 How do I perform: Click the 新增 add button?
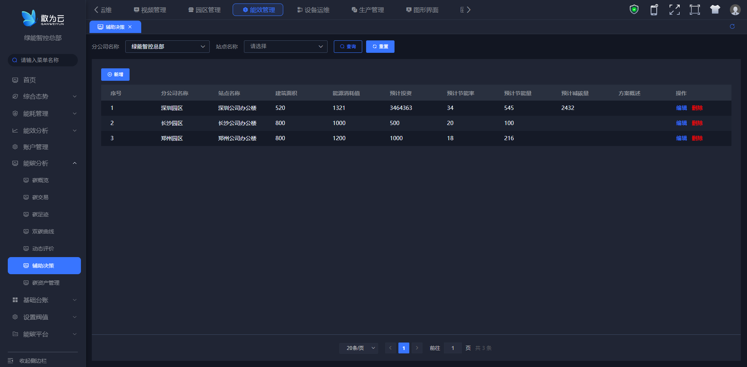click(115, 75)
